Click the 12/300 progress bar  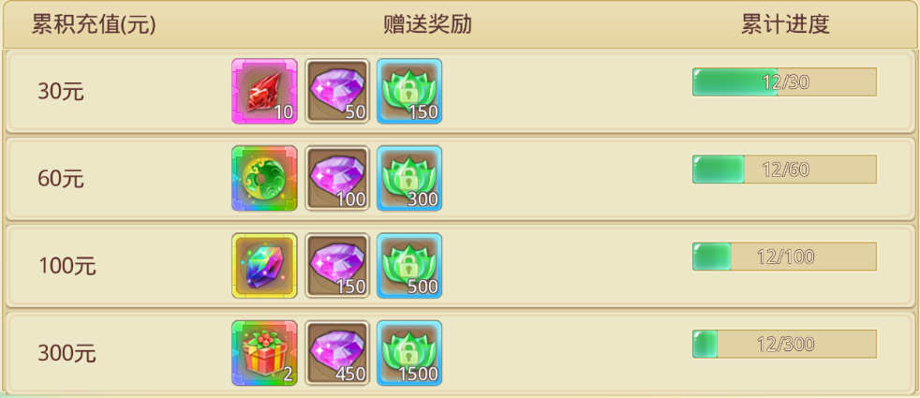click(x=784, y=344)
